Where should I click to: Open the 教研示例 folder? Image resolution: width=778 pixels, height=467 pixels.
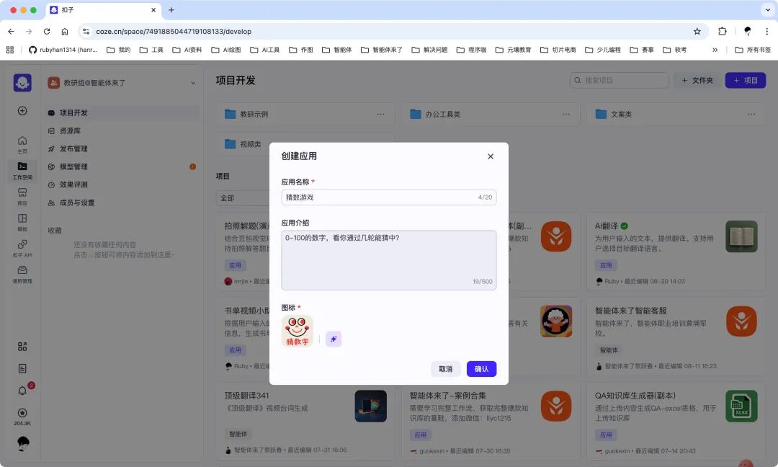click(305, 114)
